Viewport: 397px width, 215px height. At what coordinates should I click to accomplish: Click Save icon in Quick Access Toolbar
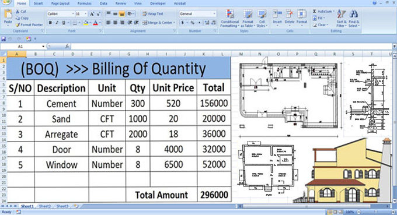coord(4,39)
